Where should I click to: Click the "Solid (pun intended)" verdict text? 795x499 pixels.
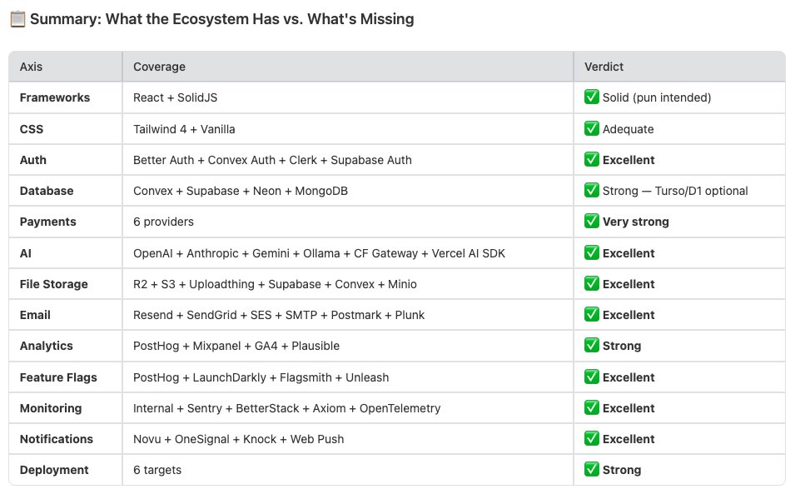[657, 97]
